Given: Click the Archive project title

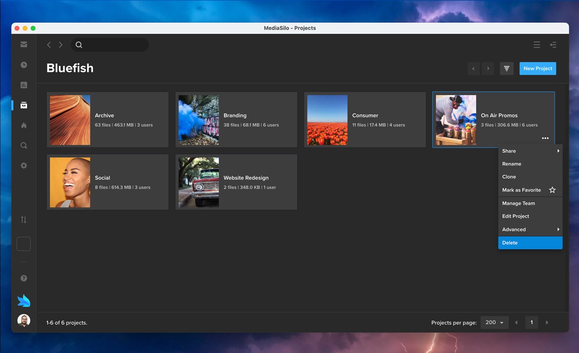Looking at the screenshot, I should click(104, 115).
